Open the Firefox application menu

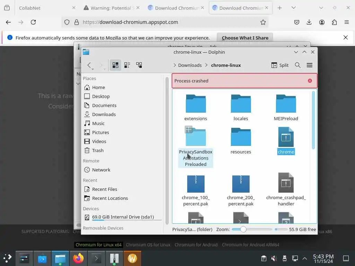pos(347,22)
